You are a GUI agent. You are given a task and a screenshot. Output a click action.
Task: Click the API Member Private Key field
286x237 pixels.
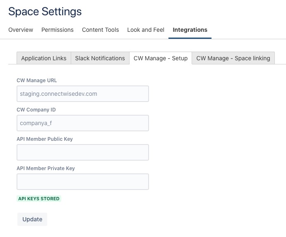tap(83, 182)
